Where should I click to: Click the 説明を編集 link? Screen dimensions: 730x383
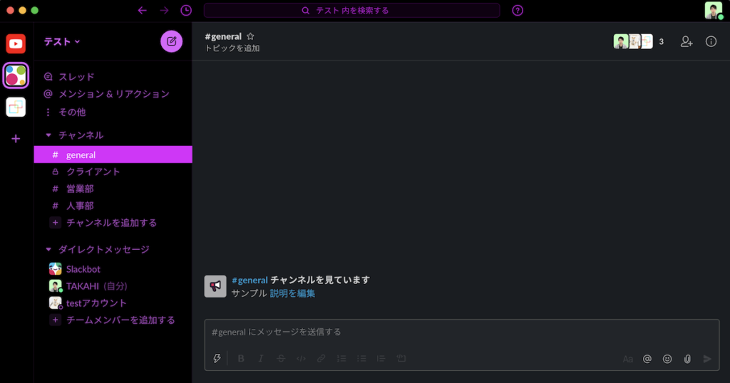tap(292, 293)
